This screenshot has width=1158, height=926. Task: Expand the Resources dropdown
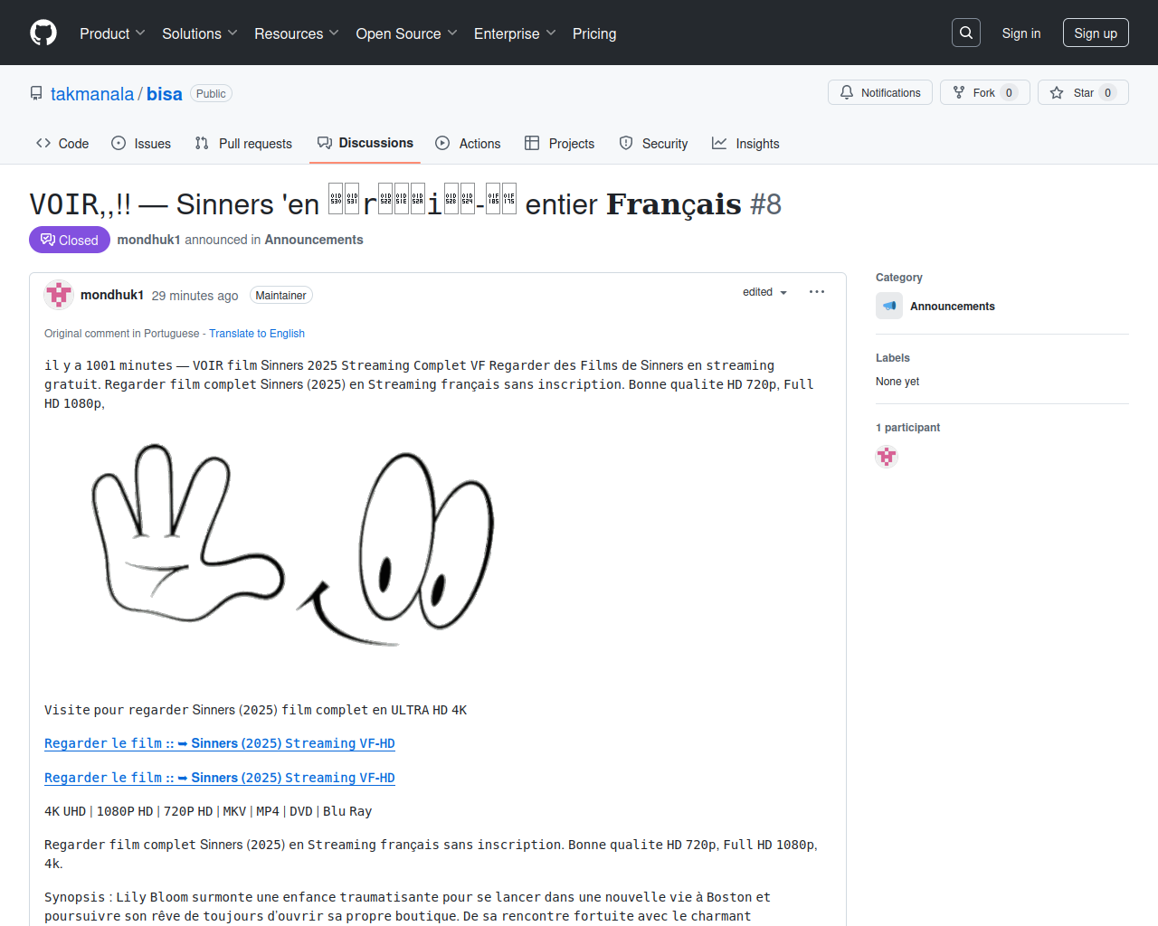(297, 33)
